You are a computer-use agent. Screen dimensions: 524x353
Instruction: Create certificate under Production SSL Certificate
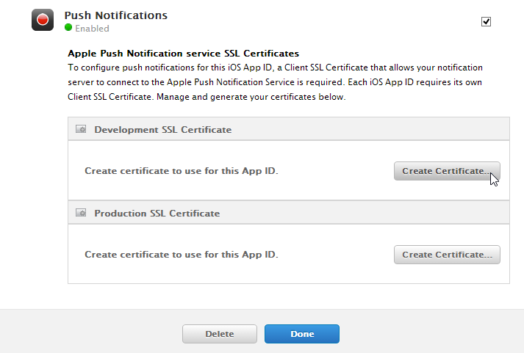tap(447, 255)
